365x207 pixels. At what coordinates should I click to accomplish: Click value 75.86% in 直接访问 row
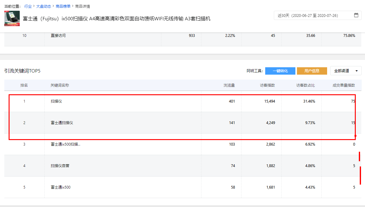(349, 36)
